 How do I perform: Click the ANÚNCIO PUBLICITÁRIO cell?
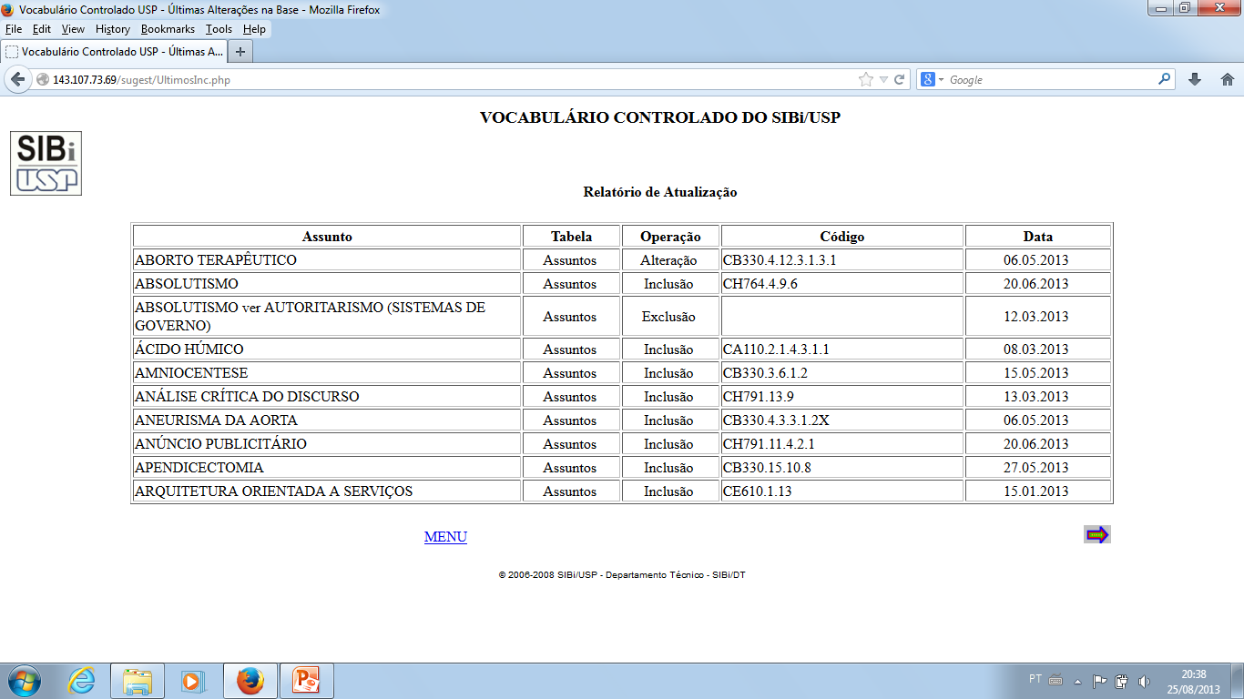point(327,444)
